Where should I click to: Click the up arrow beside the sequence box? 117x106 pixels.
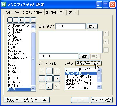tap(106, 34)
